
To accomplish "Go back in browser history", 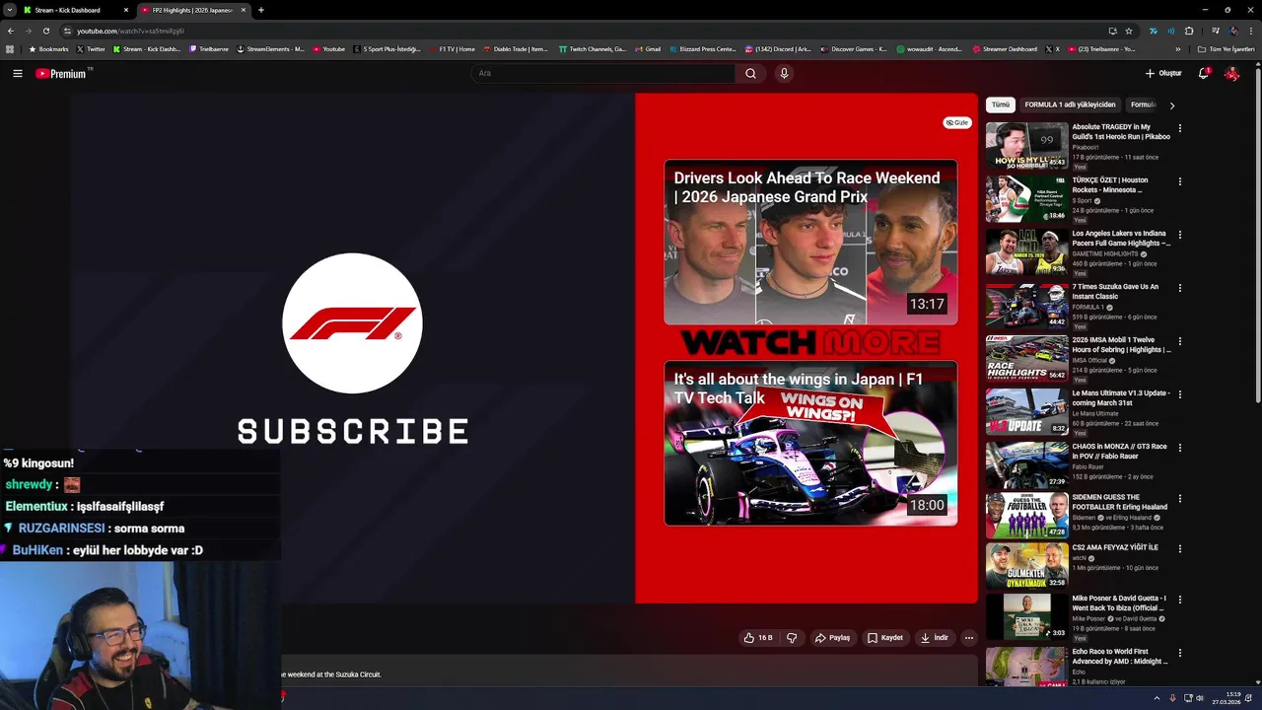I will (10, 31).
